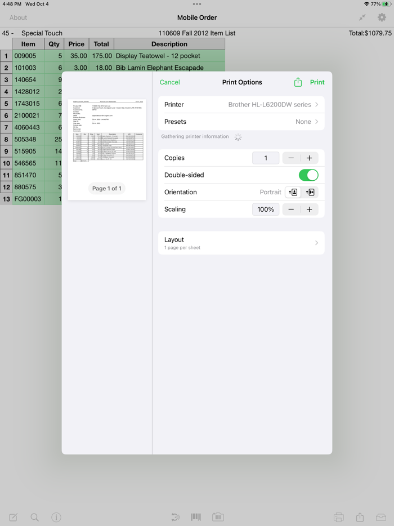Select item cell 4060443
394x526 pixels.
tap(28, 127)
